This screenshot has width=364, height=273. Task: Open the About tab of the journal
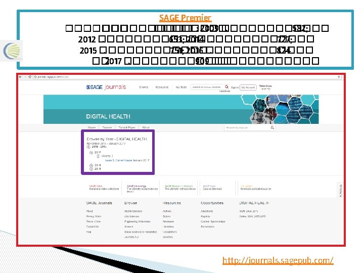pyautogui.click(x=146, y=127)
